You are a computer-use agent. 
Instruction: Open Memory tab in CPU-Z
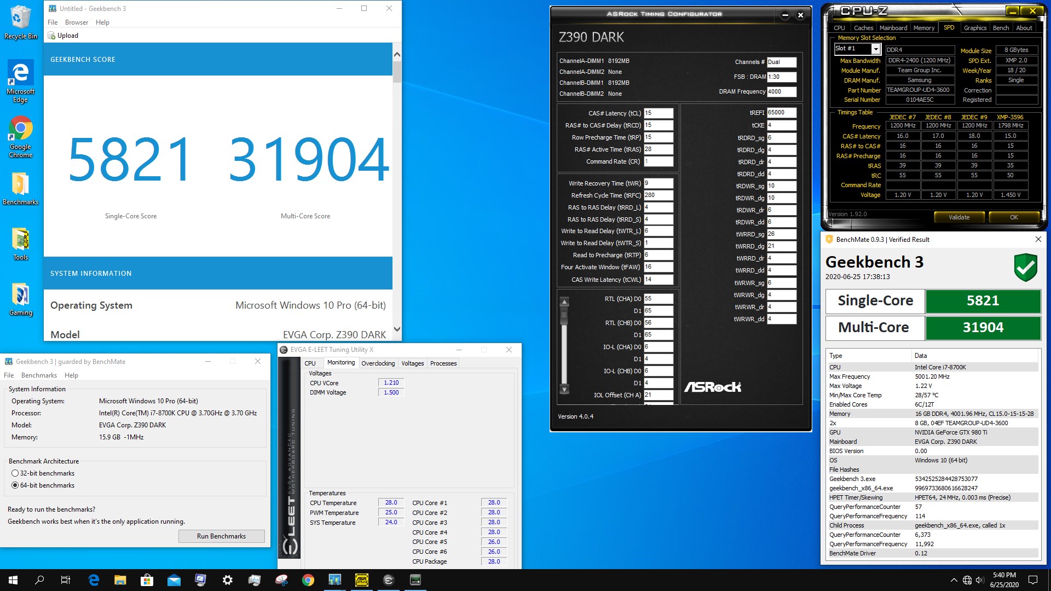(x=923, y=28)
